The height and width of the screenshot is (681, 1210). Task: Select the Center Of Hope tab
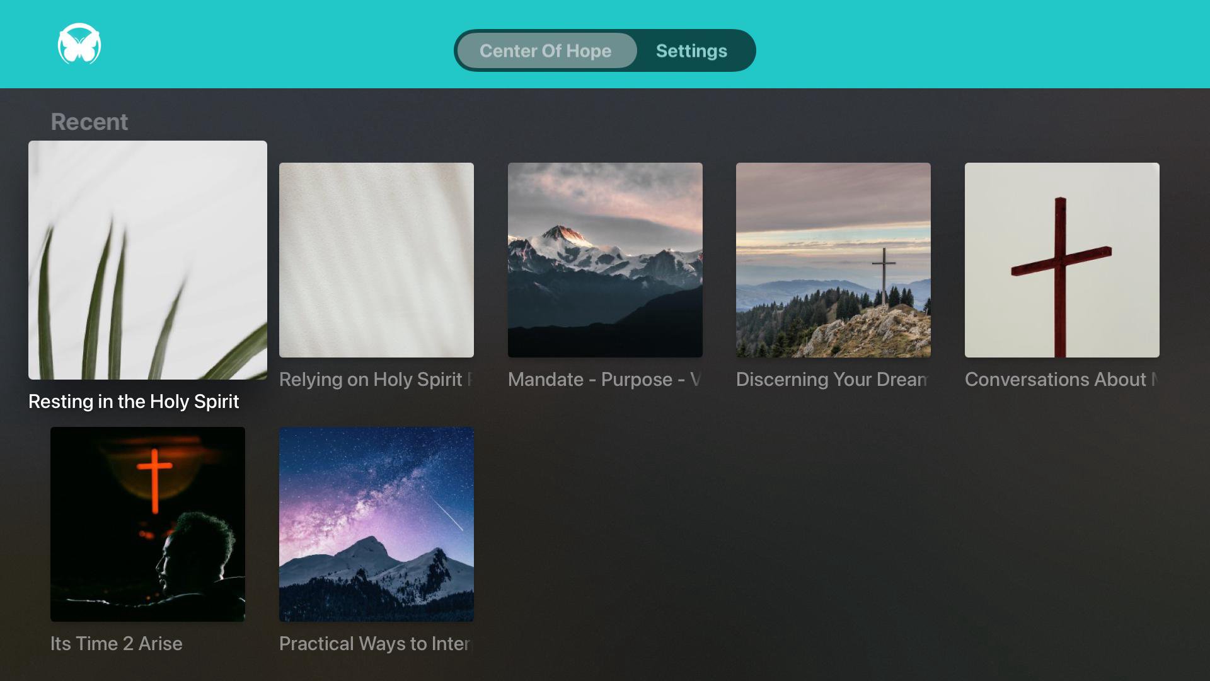(x=545, y=50)
